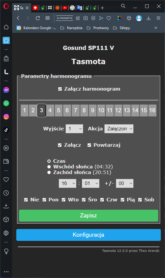Image resolution: width=165 pixels, height=278 pixels.
Task: Open the Wyjście output dropdown
Action: point(74,129)
